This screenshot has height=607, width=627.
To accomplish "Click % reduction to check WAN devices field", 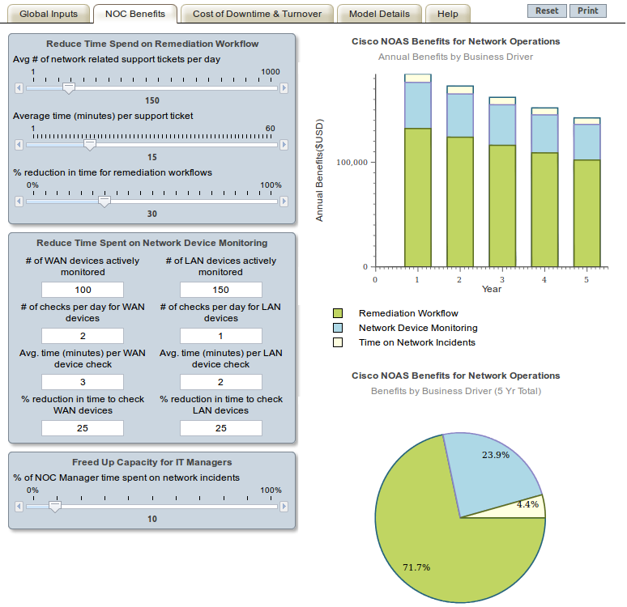I will [x=83, y=428].
